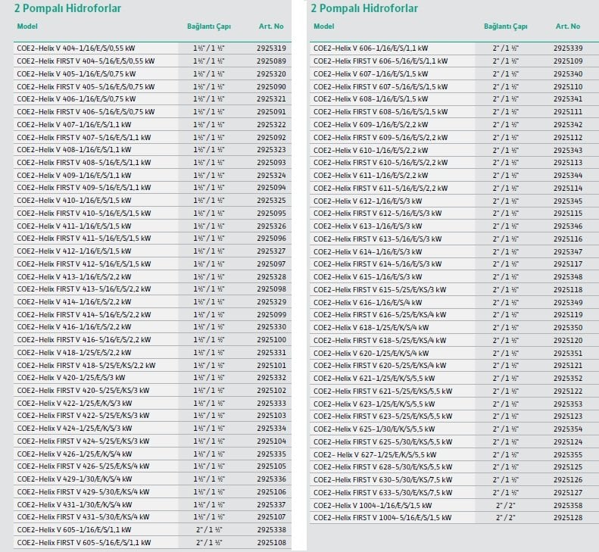The height and width of the screenshot is (552, 599).
Task: Select row COE2-Helix V 409-1/16/E/S/1,1 kW
Action: (152, 176)
